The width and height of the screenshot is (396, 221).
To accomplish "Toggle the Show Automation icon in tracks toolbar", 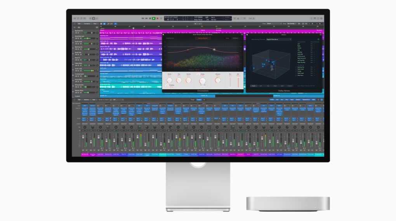I will point(108,24).
